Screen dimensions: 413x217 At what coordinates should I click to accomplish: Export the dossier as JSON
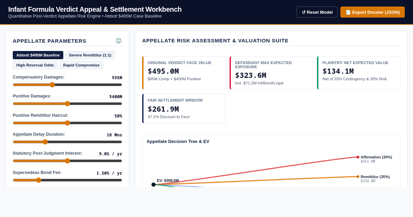pos(372,12)
